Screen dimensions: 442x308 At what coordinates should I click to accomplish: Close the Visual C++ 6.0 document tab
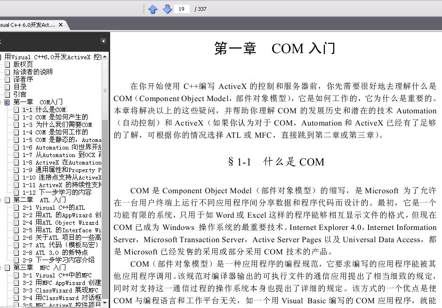tap(61, 25)
